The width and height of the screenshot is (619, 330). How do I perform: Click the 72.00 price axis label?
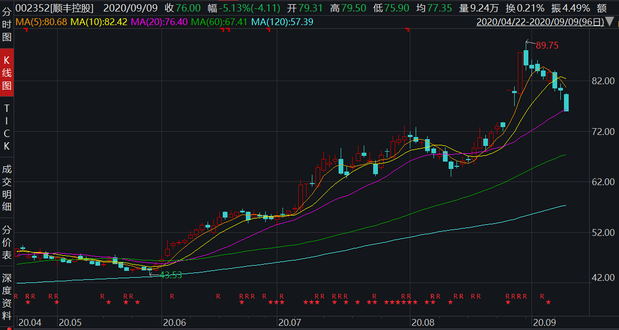(603, 131)
